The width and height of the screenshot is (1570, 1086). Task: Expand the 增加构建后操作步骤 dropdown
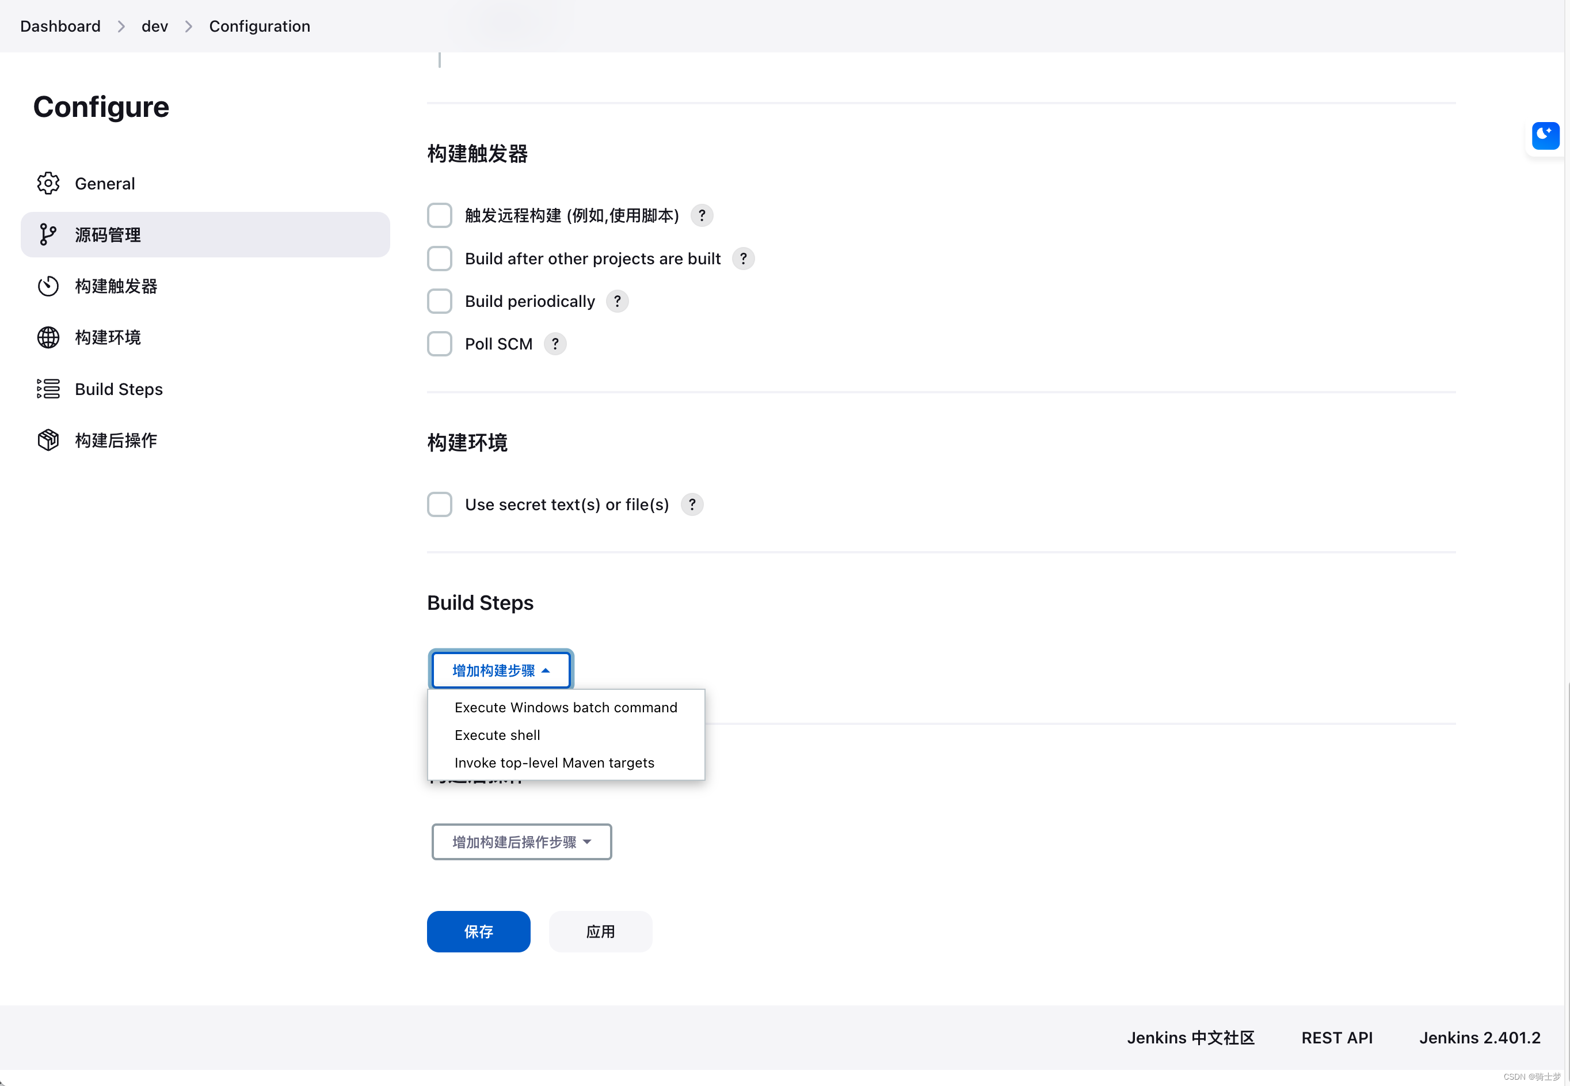(x=521, y=842)
